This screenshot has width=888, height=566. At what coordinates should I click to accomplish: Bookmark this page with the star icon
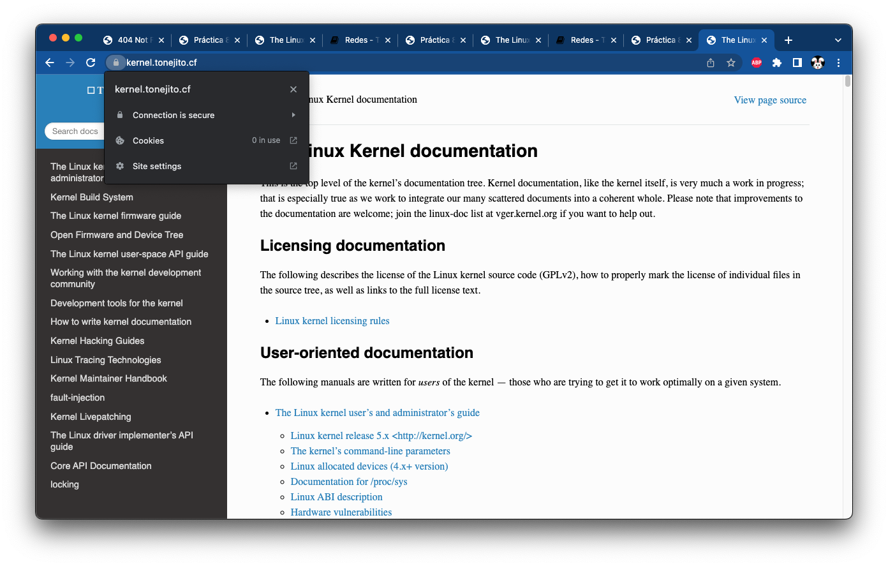(731, 63)
